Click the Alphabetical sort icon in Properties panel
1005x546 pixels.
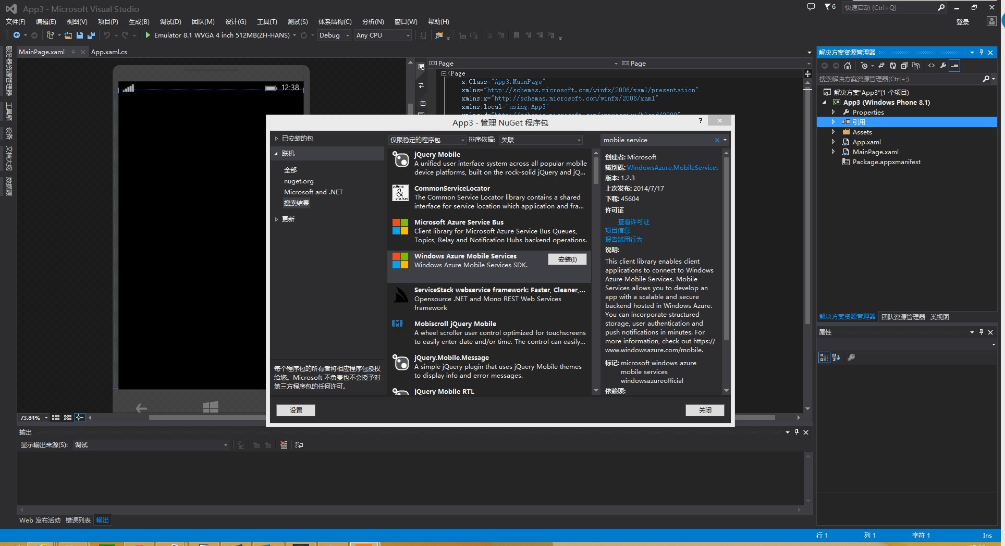tap(836, 357)
